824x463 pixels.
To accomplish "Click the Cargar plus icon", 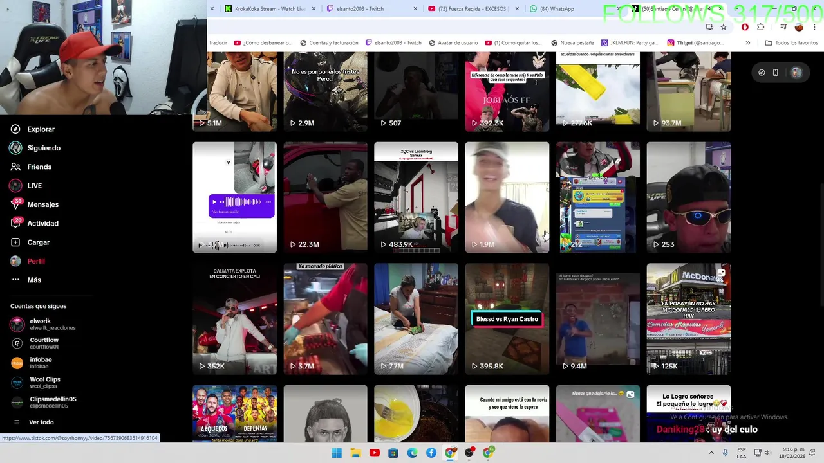I will 15,242.
